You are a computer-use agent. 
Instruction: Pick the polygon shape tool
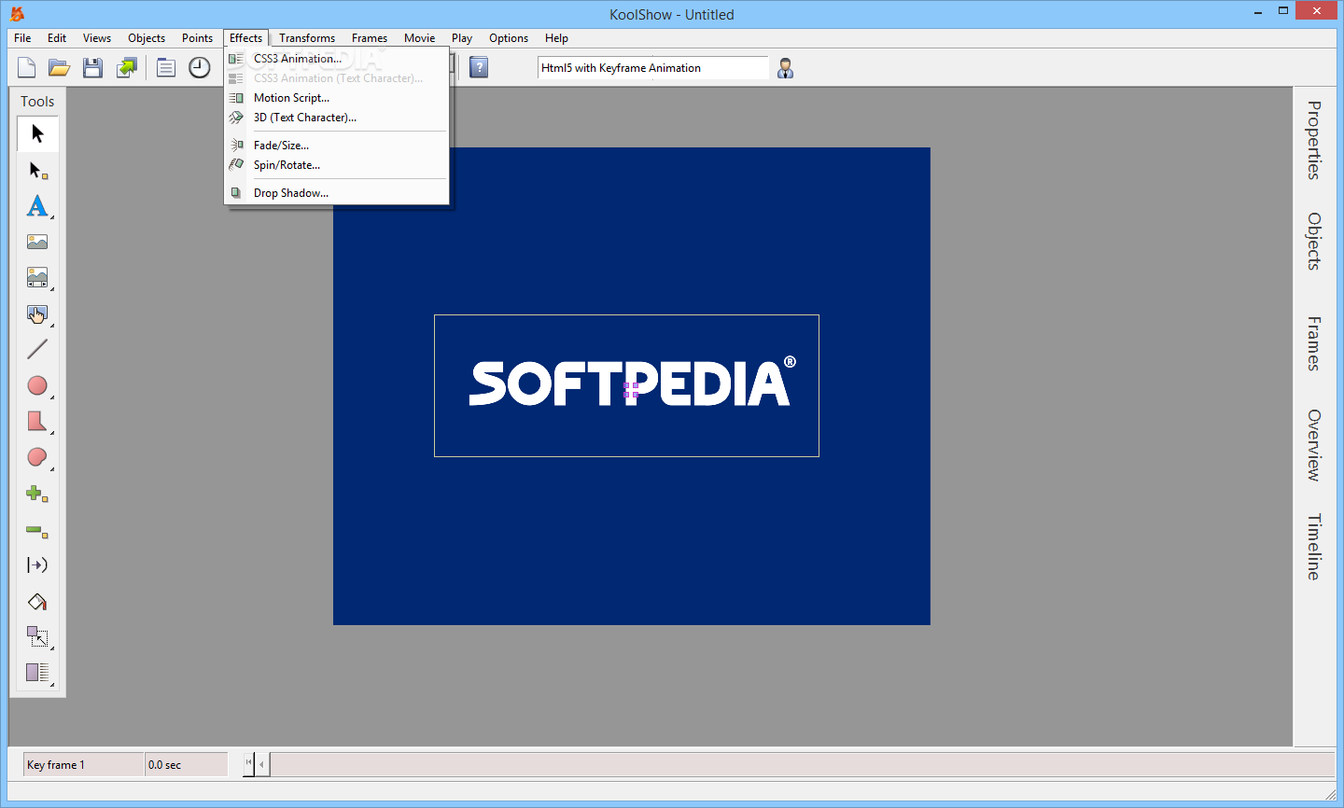click(37, 421)
